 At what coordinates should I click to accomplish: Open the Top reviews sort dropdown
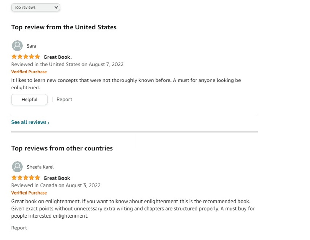point(35,7)
